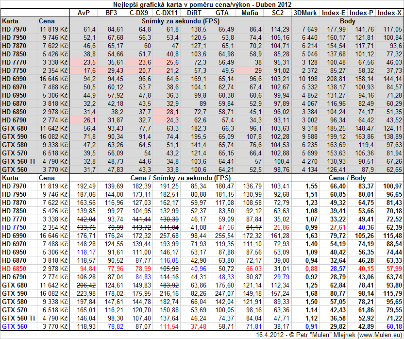The width and height of the screenshot is (404, 339).
Task: Select the red value 25,86
Action: 282,227
